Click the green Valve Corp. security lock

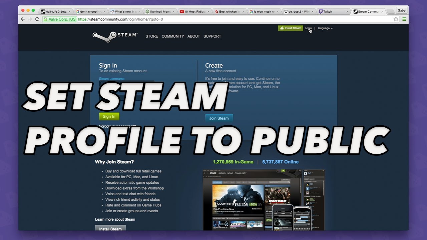[60, 19]
